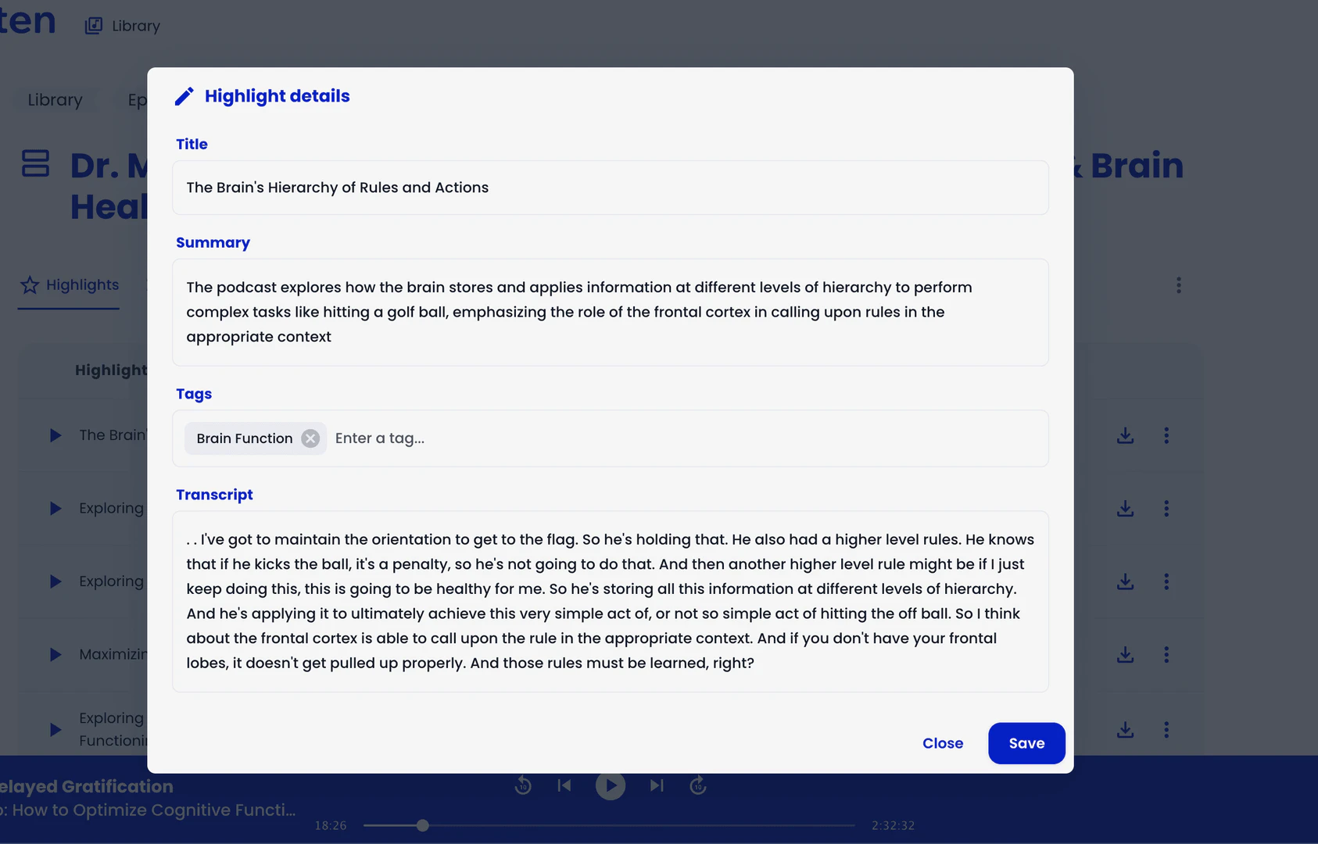Open Library from the top navigation
1318x844 pixels.
pos(123,26)
